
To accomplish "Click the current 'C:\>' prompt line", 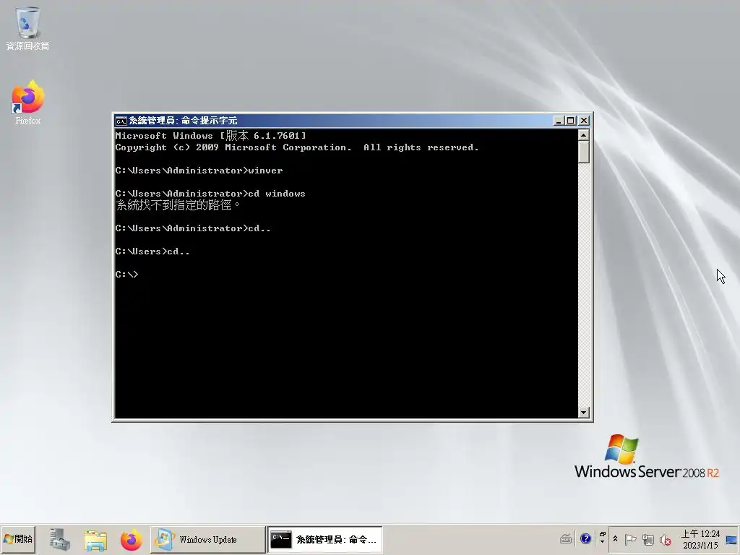I will coord(126,274).
